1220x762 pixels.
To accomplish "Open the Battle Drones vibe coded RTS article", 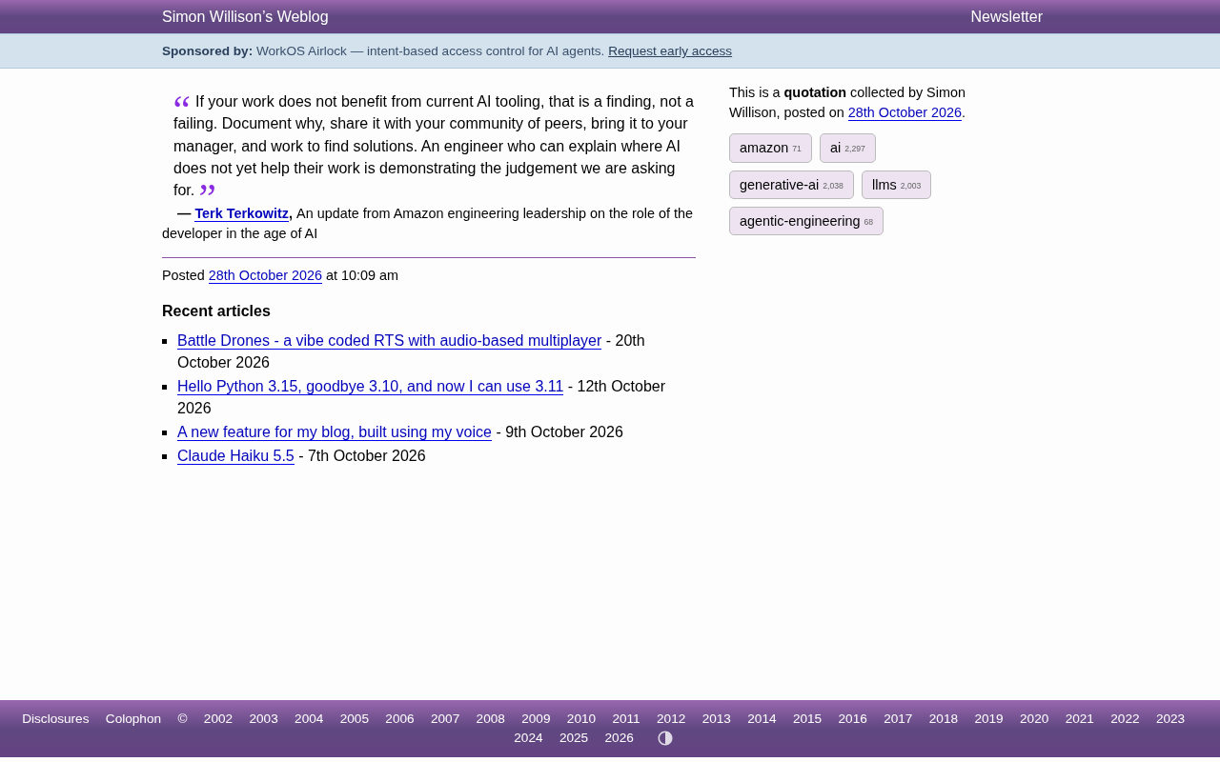I will click(x=389, y=341).
